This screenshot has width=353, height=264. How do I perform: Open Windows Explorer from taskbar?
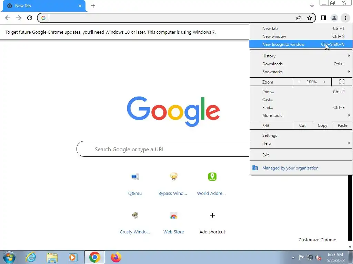[52, 257]
